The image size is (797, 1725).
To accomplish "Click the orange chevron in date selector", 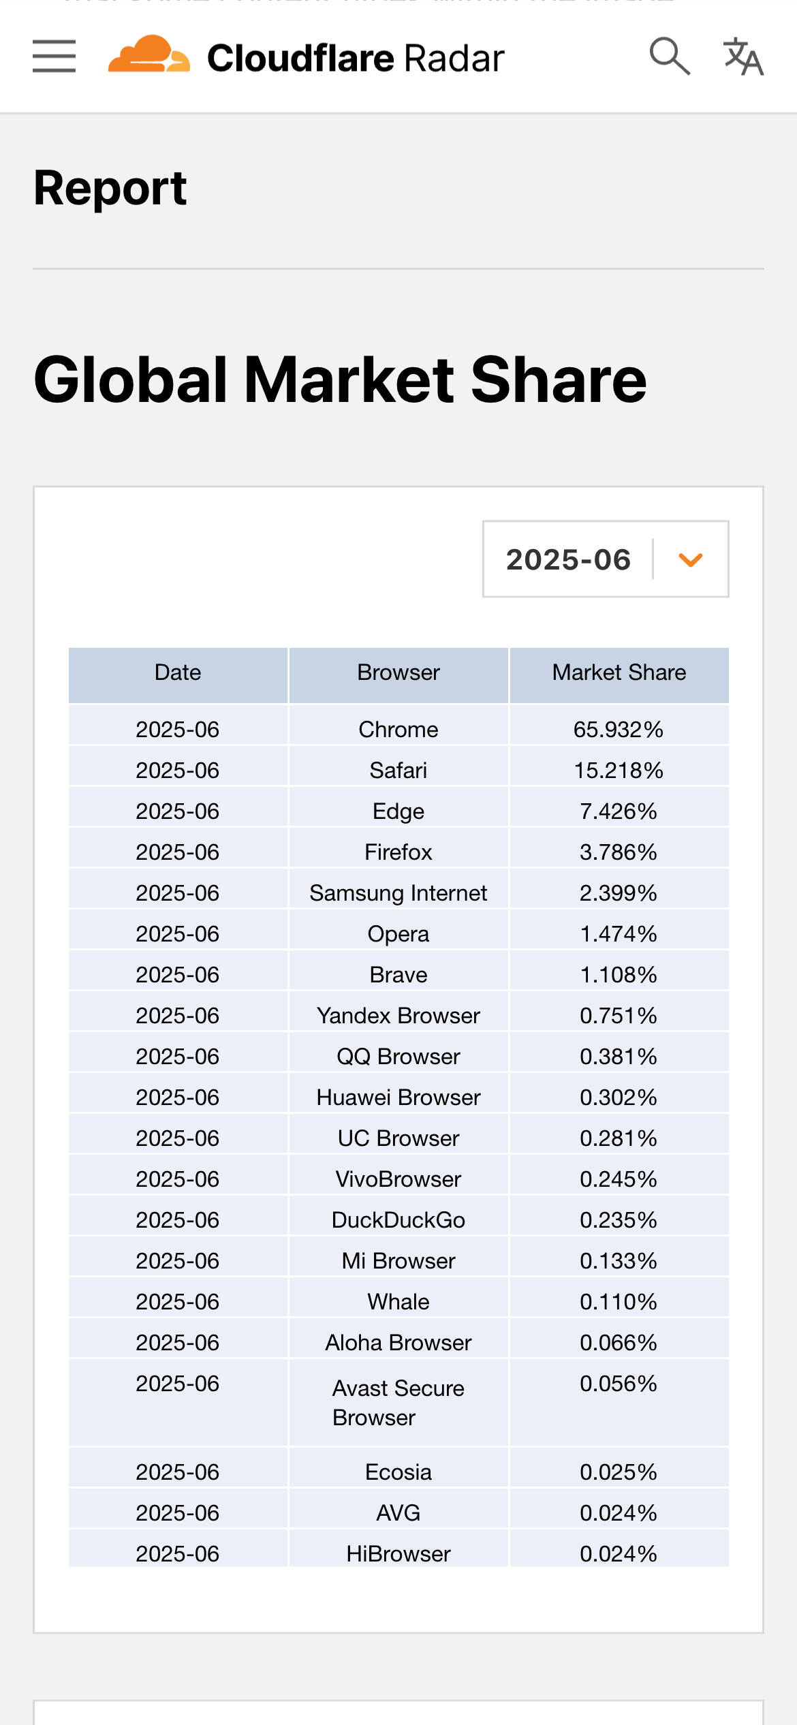I will [x=691, y=560].
